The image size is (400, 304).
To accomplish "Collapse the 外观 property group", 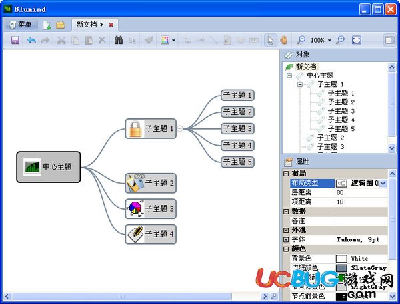I will coord(286,230).
